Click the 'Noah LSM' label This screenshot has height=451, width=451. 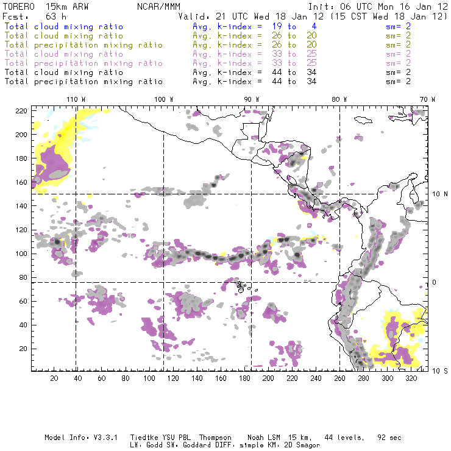tap(264, 438)
